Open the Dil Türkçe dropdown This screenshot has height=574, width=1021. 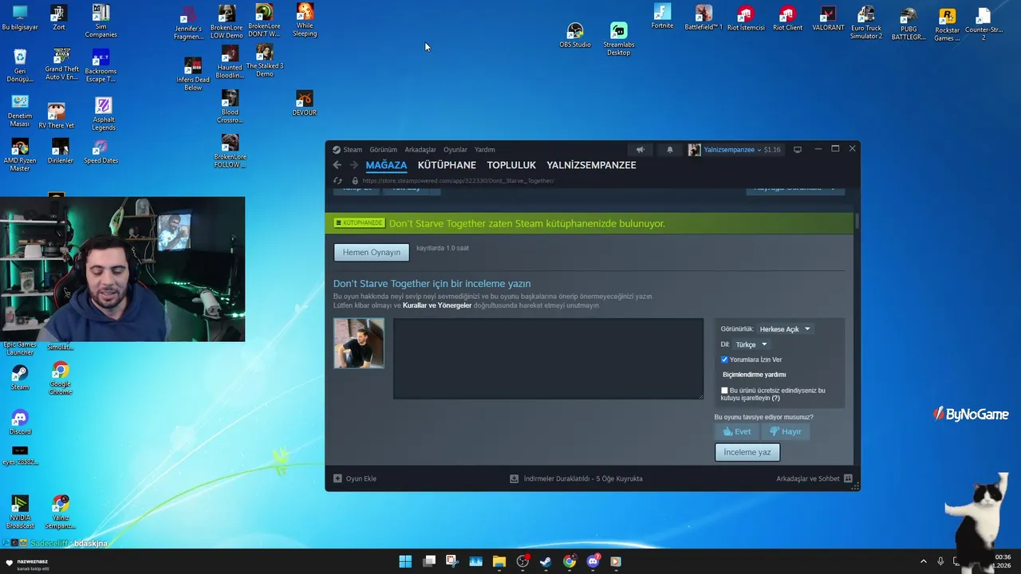point(751,344)
